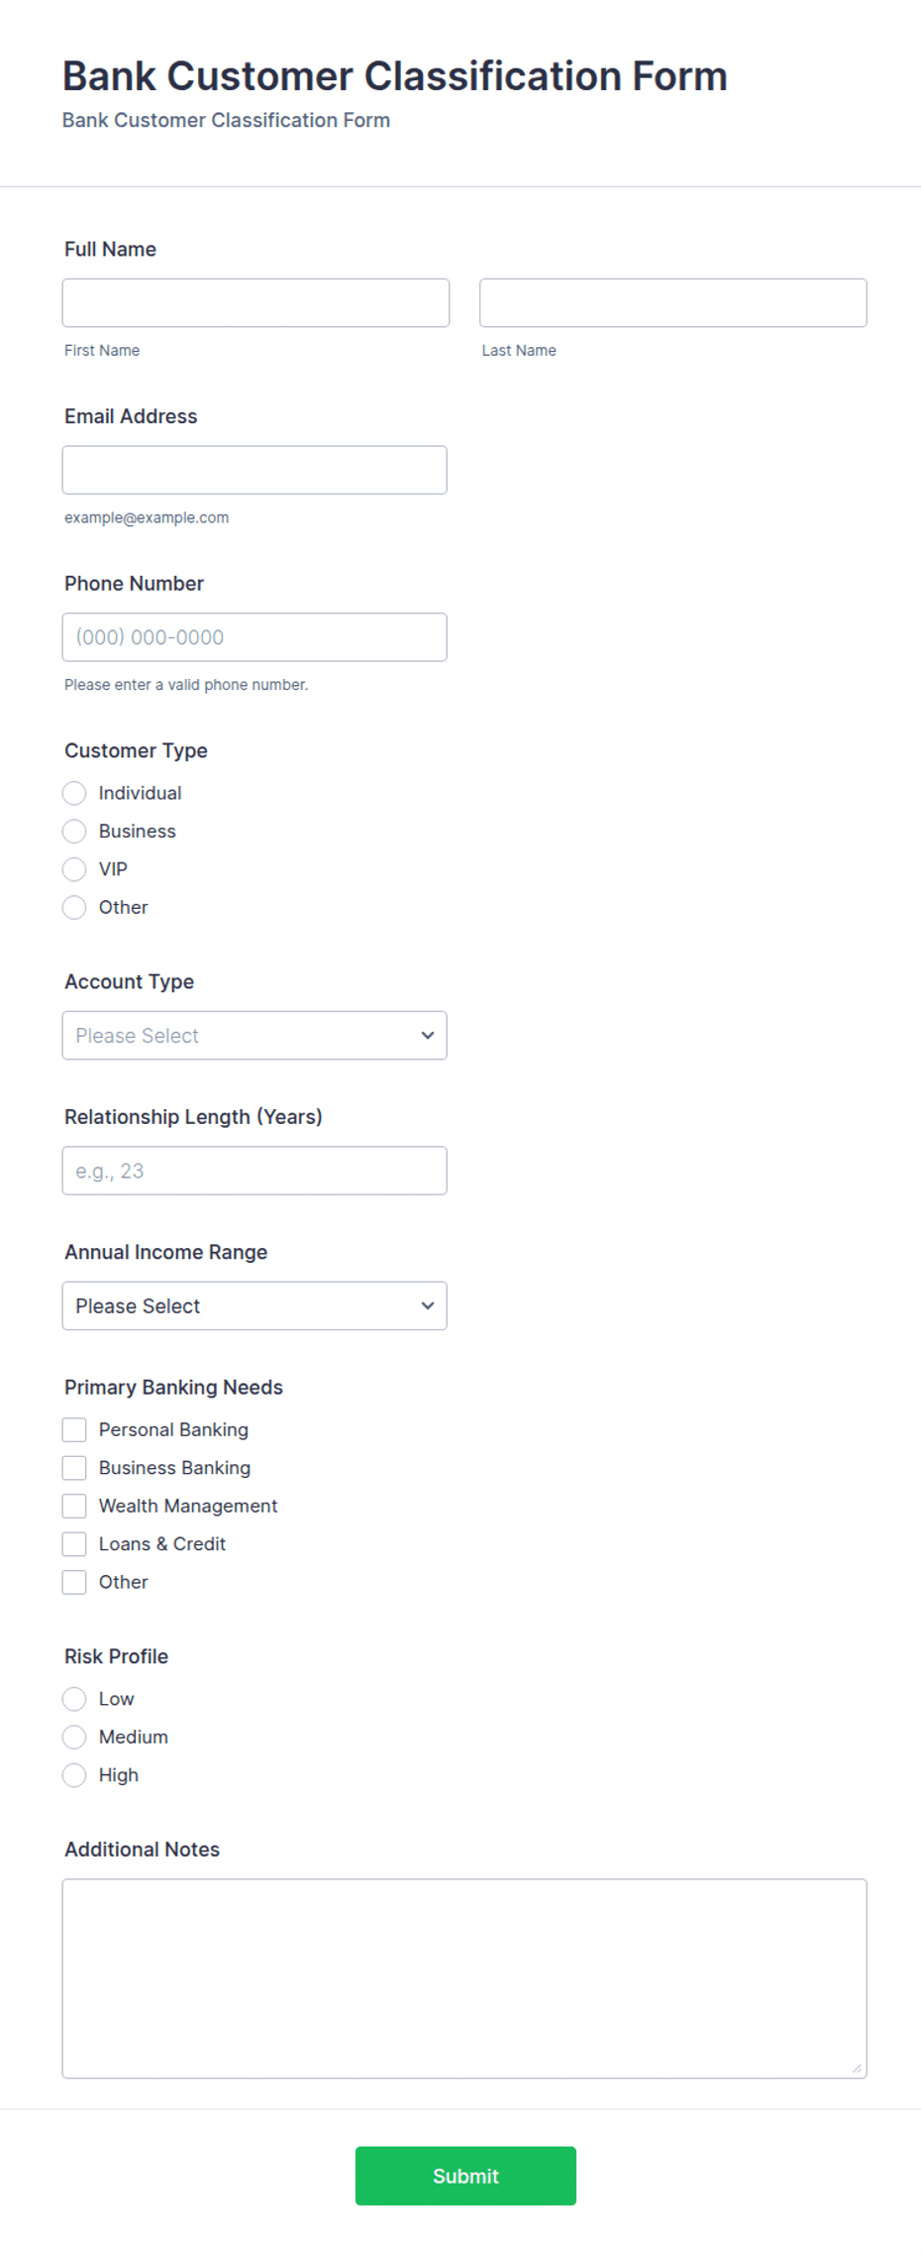The width and height of the screenshot is (921, 2254).
Task: Submit the classification form
Action: [465, 2176]
